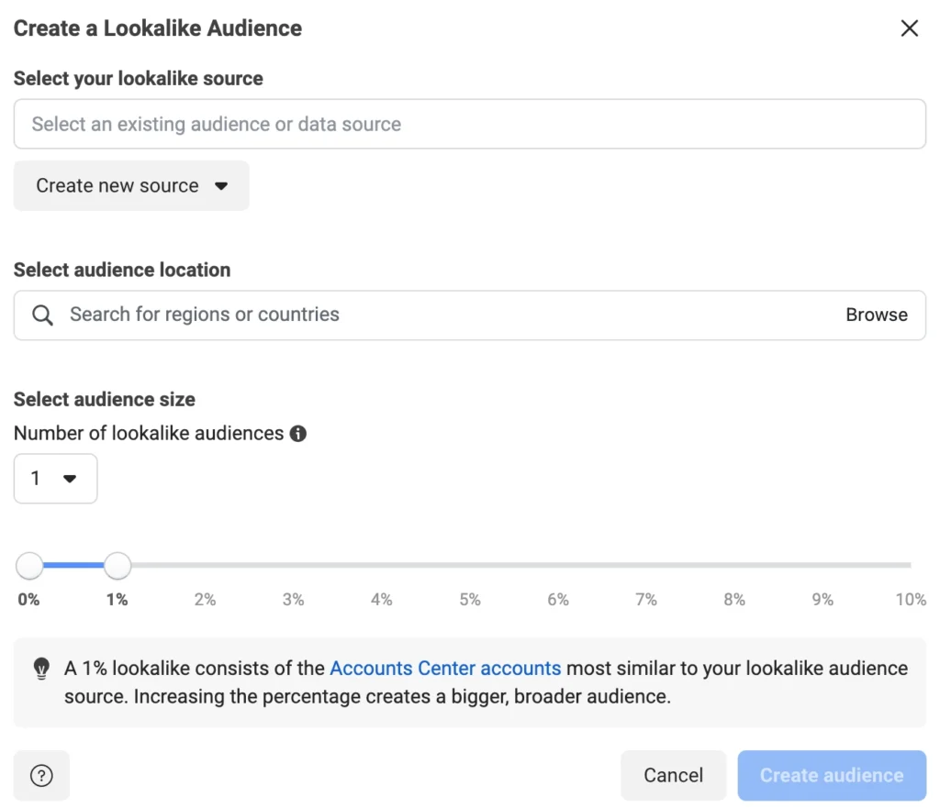Click the 10% label on the audience scale
This screenshot has height=808, width=940.
910,599
